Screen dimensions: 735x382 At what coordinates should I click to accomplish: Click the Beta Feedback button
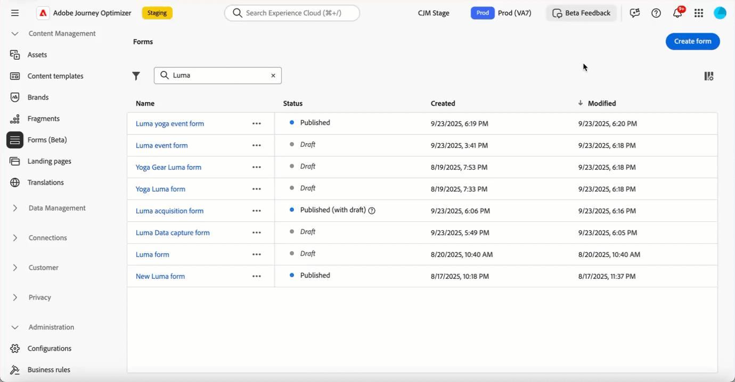(582, 13)
